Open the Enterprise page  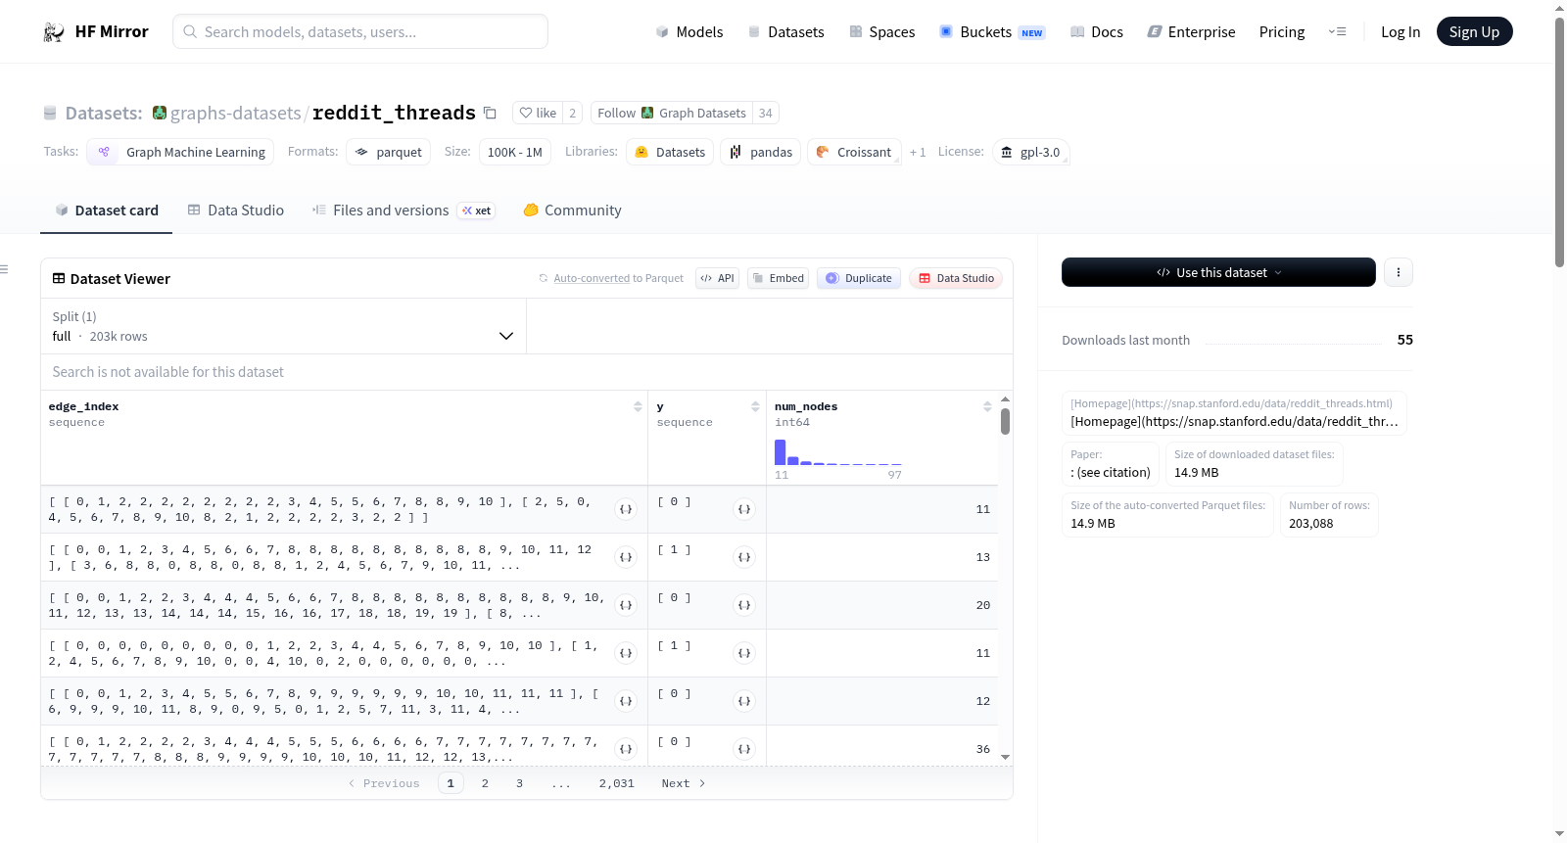pos(1191,32)
